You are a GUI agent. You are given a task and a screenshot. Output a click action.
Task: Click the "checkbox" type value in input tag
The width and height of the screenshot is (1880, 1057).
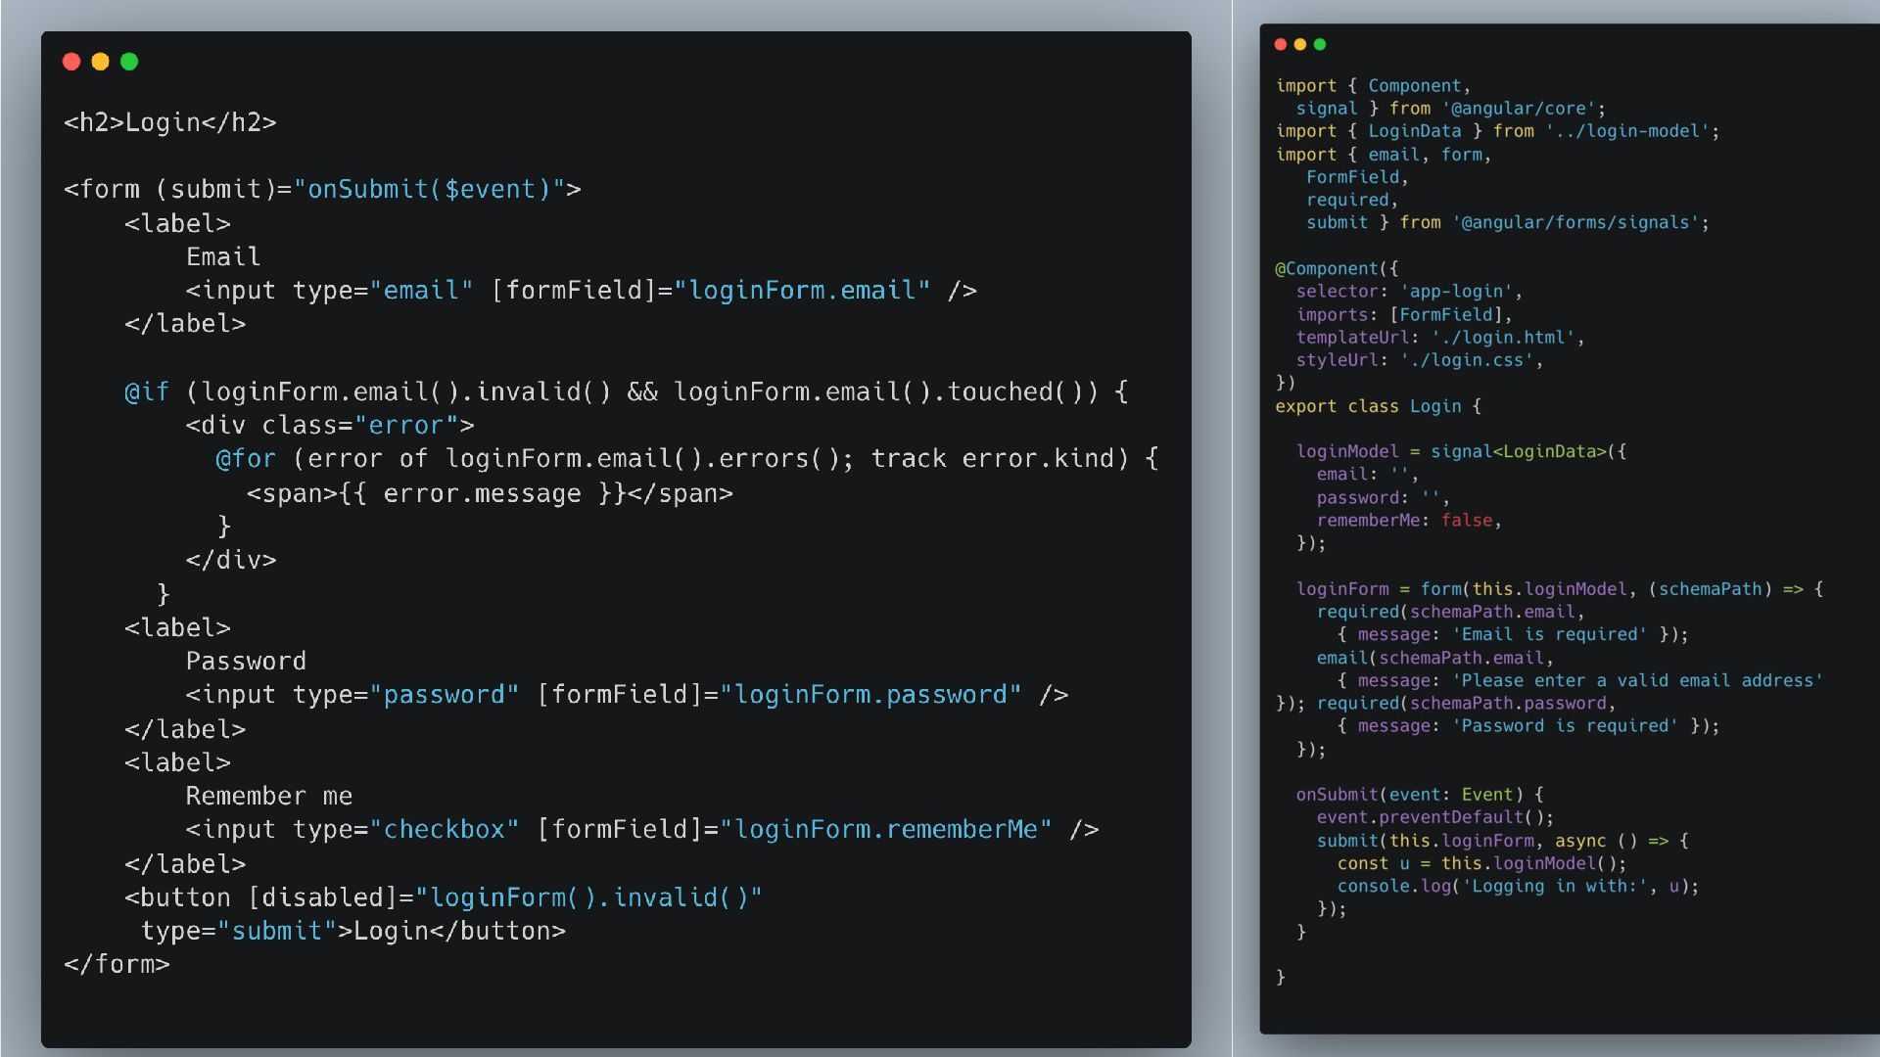click(444, 830)
